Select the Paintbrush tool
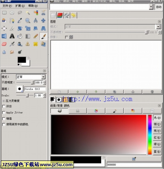This screenshot has height=169, width=164. [x=43, y=36]
